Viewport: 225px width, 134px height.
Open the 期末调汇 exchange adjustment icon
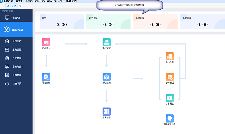pyautogui.click(x=170, y=98)
